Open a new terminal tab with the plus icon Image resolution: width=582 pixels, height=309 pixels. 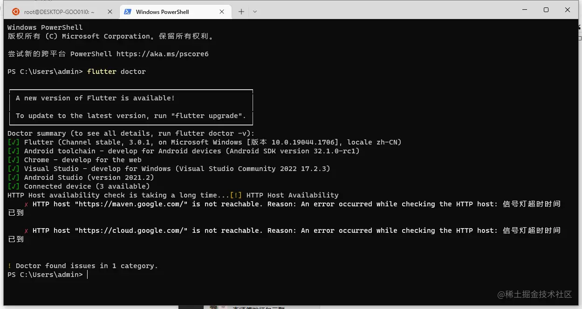(241, 11)
